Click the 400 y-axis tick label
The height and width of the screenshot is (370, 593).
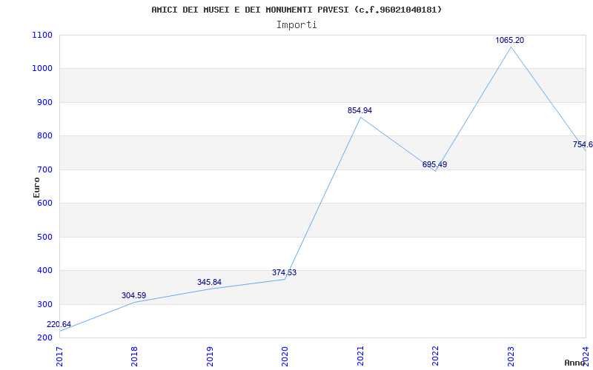pos(45,271)
